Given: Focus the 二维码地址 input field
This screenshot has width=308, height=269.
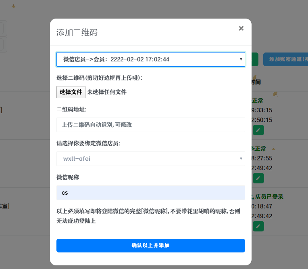Looking at the screenshot, I should [151, 125].
